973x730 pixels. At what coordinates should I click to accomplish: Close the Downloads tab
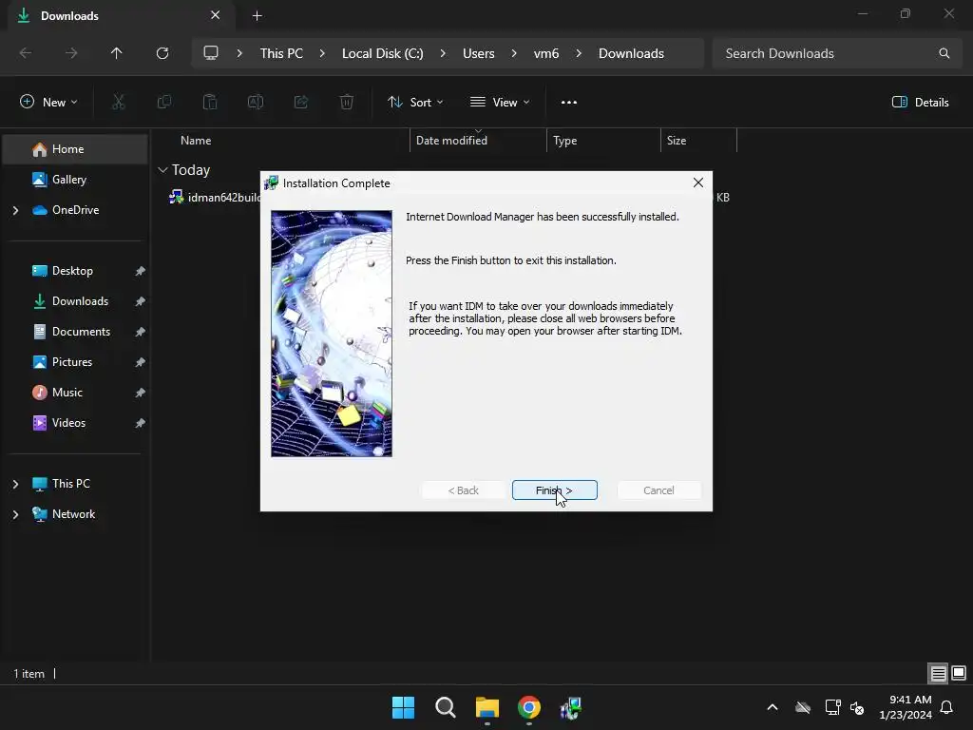point(216,15)
